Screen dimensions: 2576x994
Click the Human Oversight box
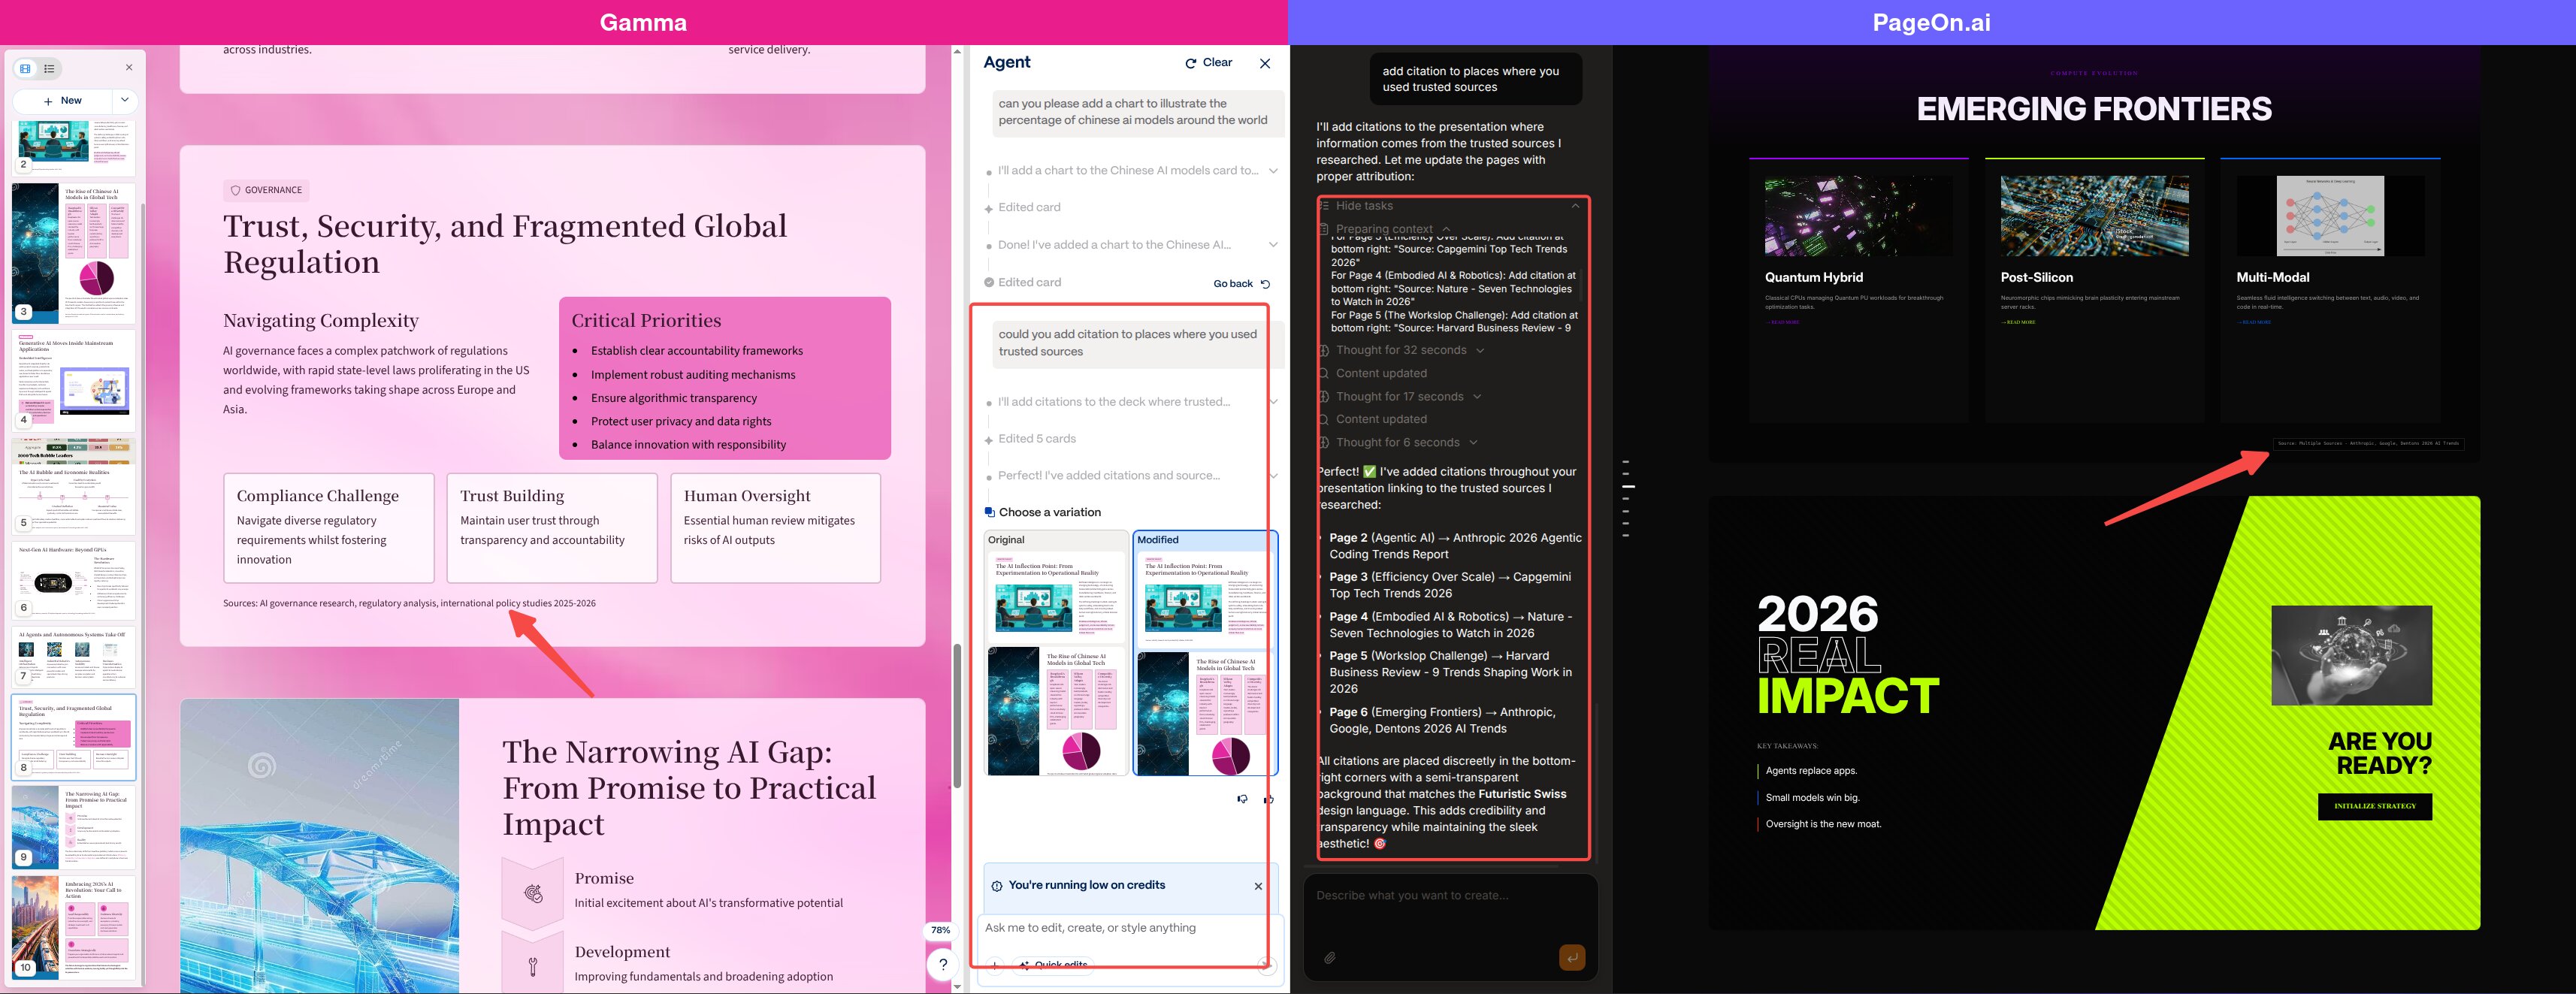pyautogui.click(x=776, y=528)
